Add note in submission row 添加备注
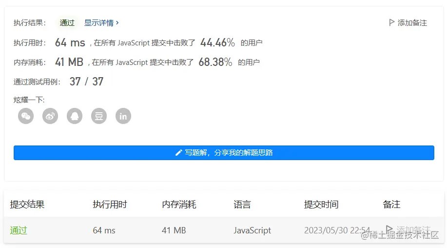447x248 pixels. point(408,229)
